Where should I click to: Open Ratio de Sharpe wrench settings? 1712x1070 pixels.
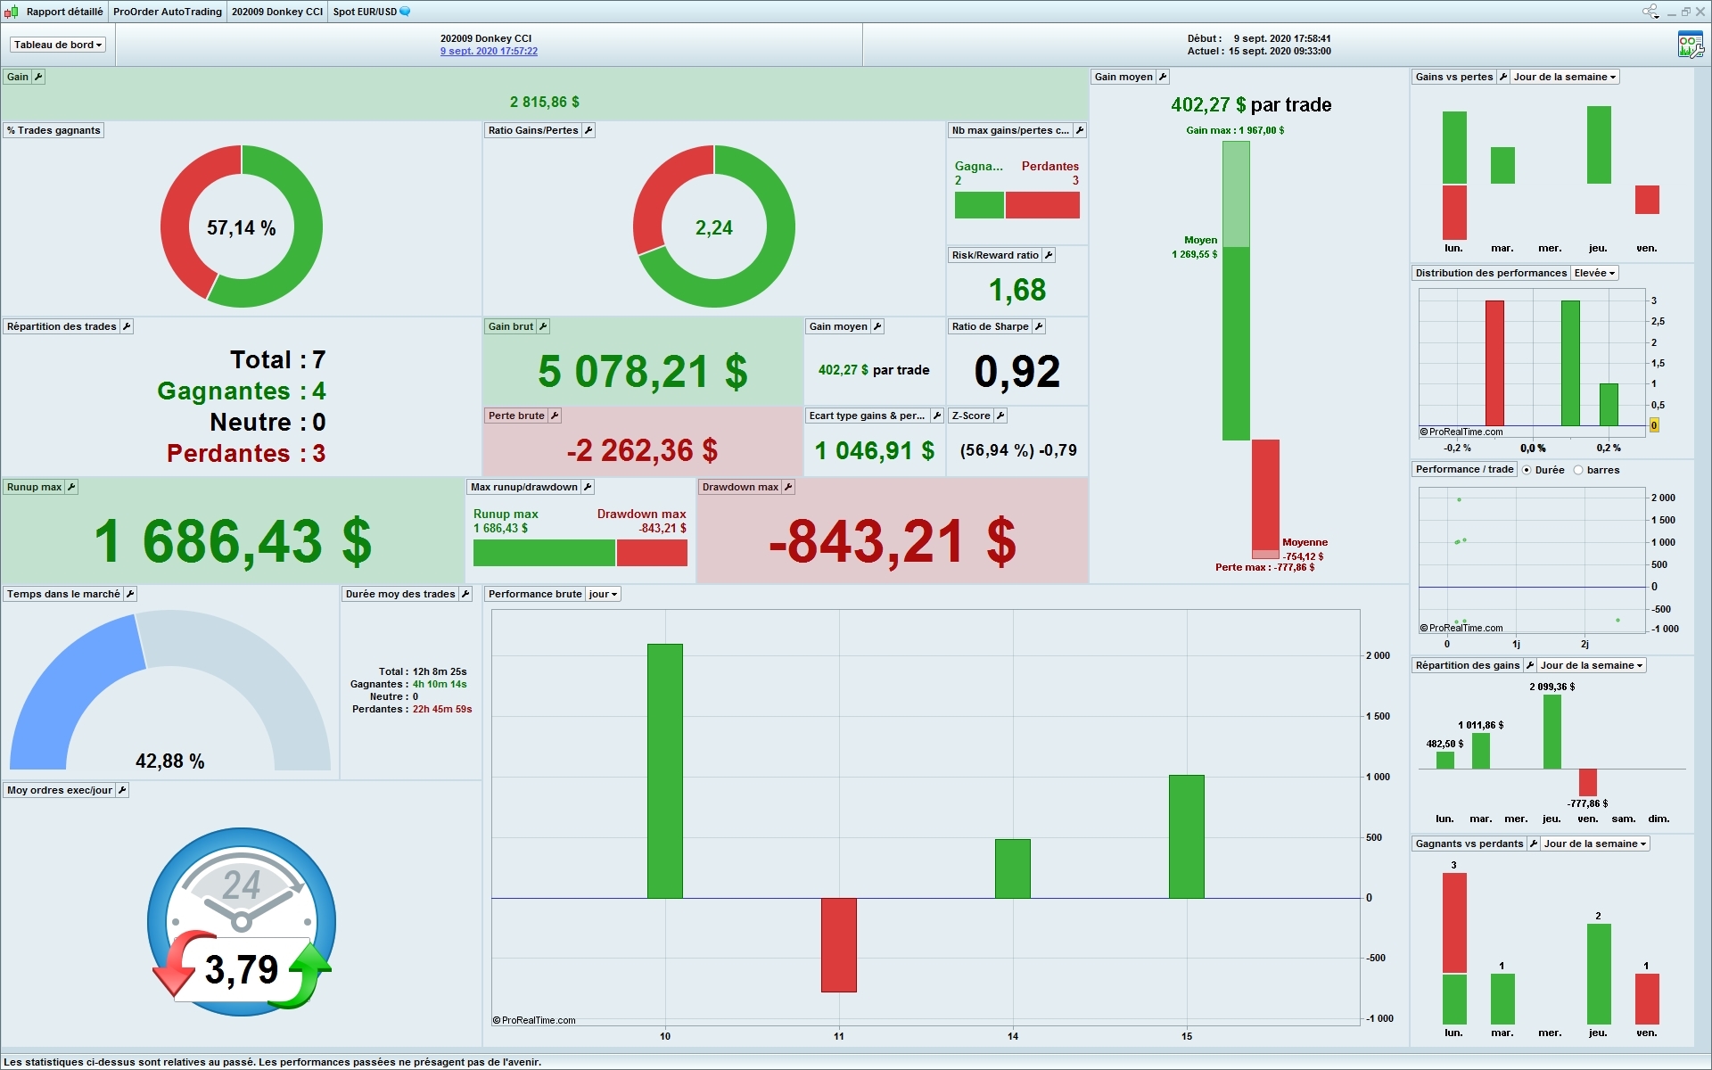(x=1039, y=326)
